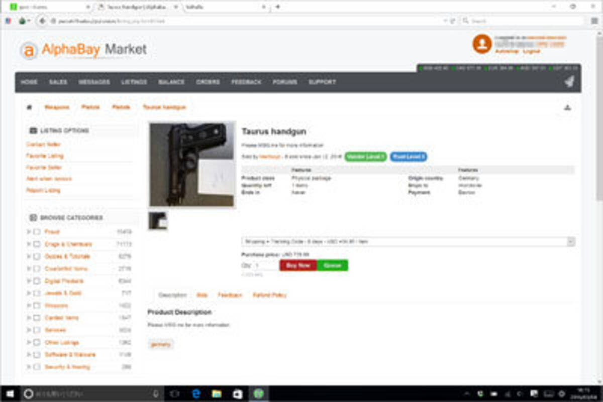Viewport: 603px width, 402px height.
Task: Click the home icon in the breadcrumb
Action: click(29, 107)
